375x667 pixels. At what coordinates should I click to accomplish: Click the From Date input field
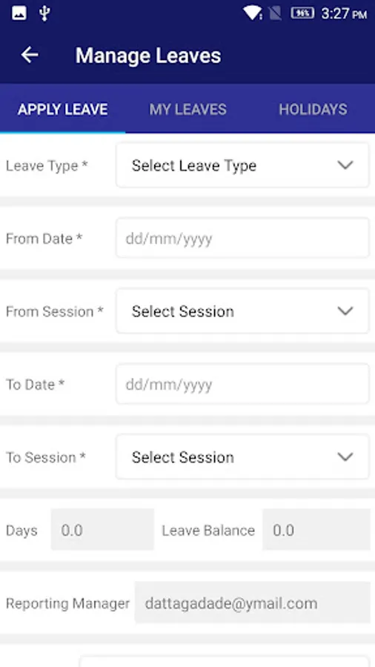[x=242, y=238]
